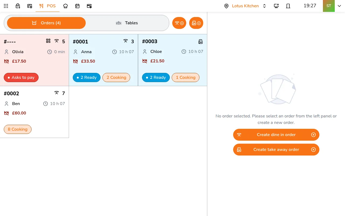Select the Orders (4) tab
Viewport: 345px width, 216px height.
tap(46, 23)
